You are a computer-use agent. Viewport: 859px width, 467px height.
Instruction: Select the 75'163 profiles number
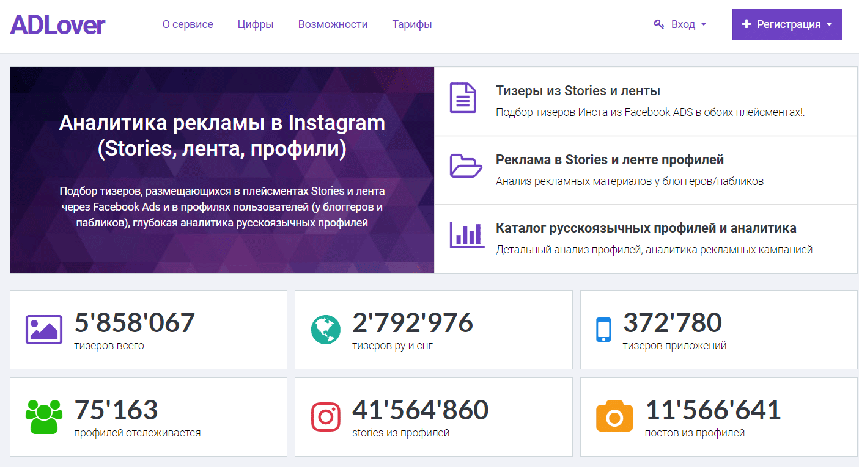click(x=116, y=410)
